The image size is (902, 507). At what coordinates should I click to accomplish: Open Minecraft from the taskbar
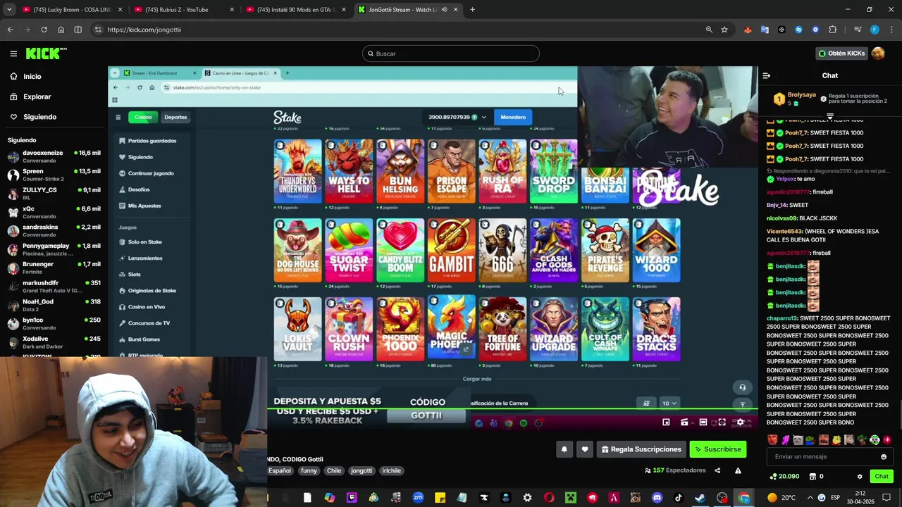[x=571, y=498]
